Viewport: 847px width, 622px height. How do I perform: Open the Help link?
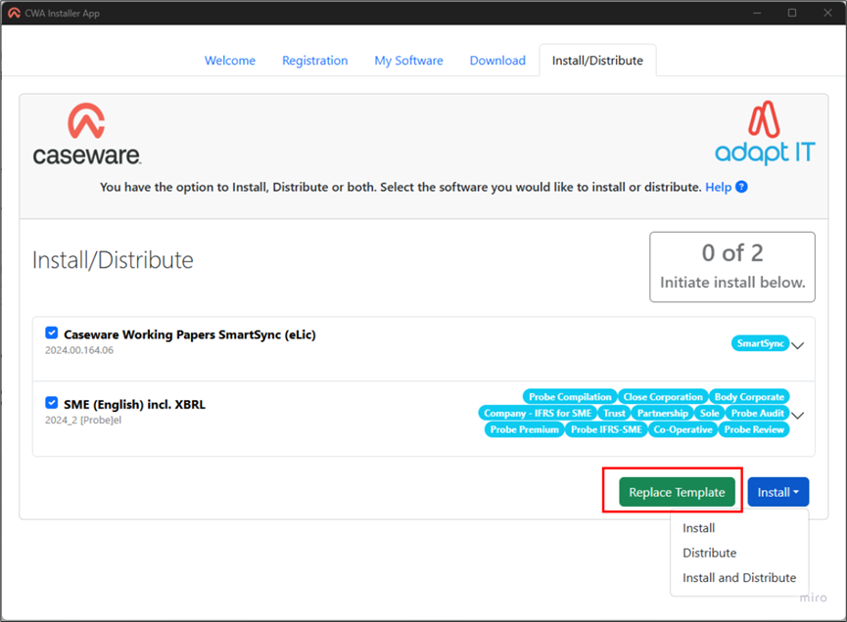[718, 187]
